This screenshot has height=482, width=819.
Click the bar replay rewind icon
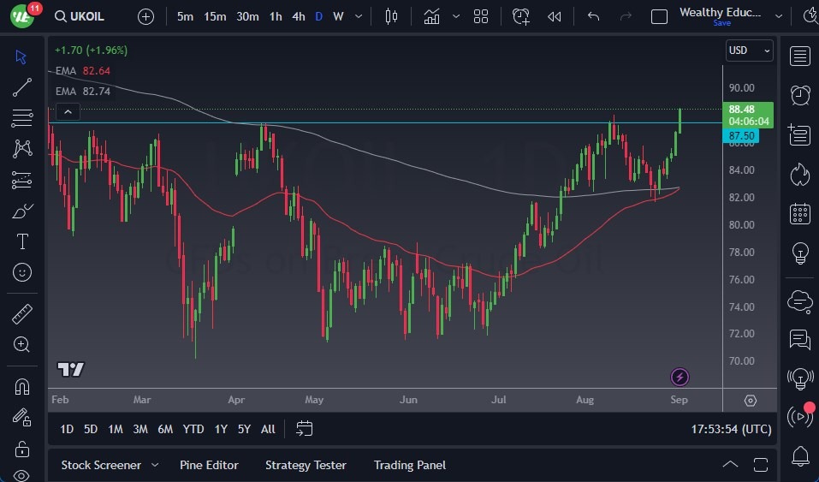click(x=555, y=16)
